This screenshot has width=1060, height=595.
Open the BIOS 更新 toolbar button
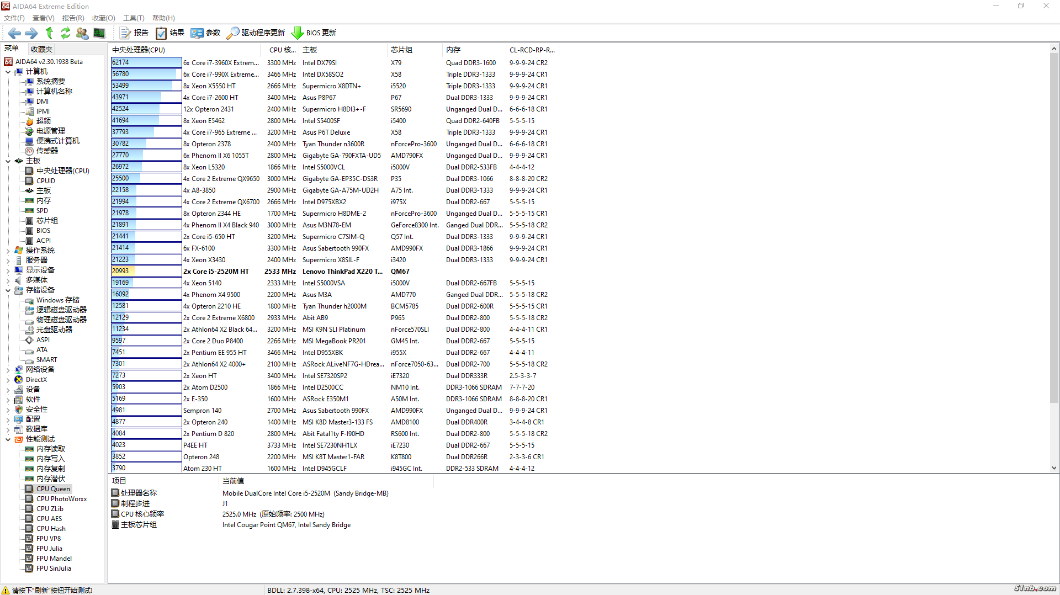[314, 33]
